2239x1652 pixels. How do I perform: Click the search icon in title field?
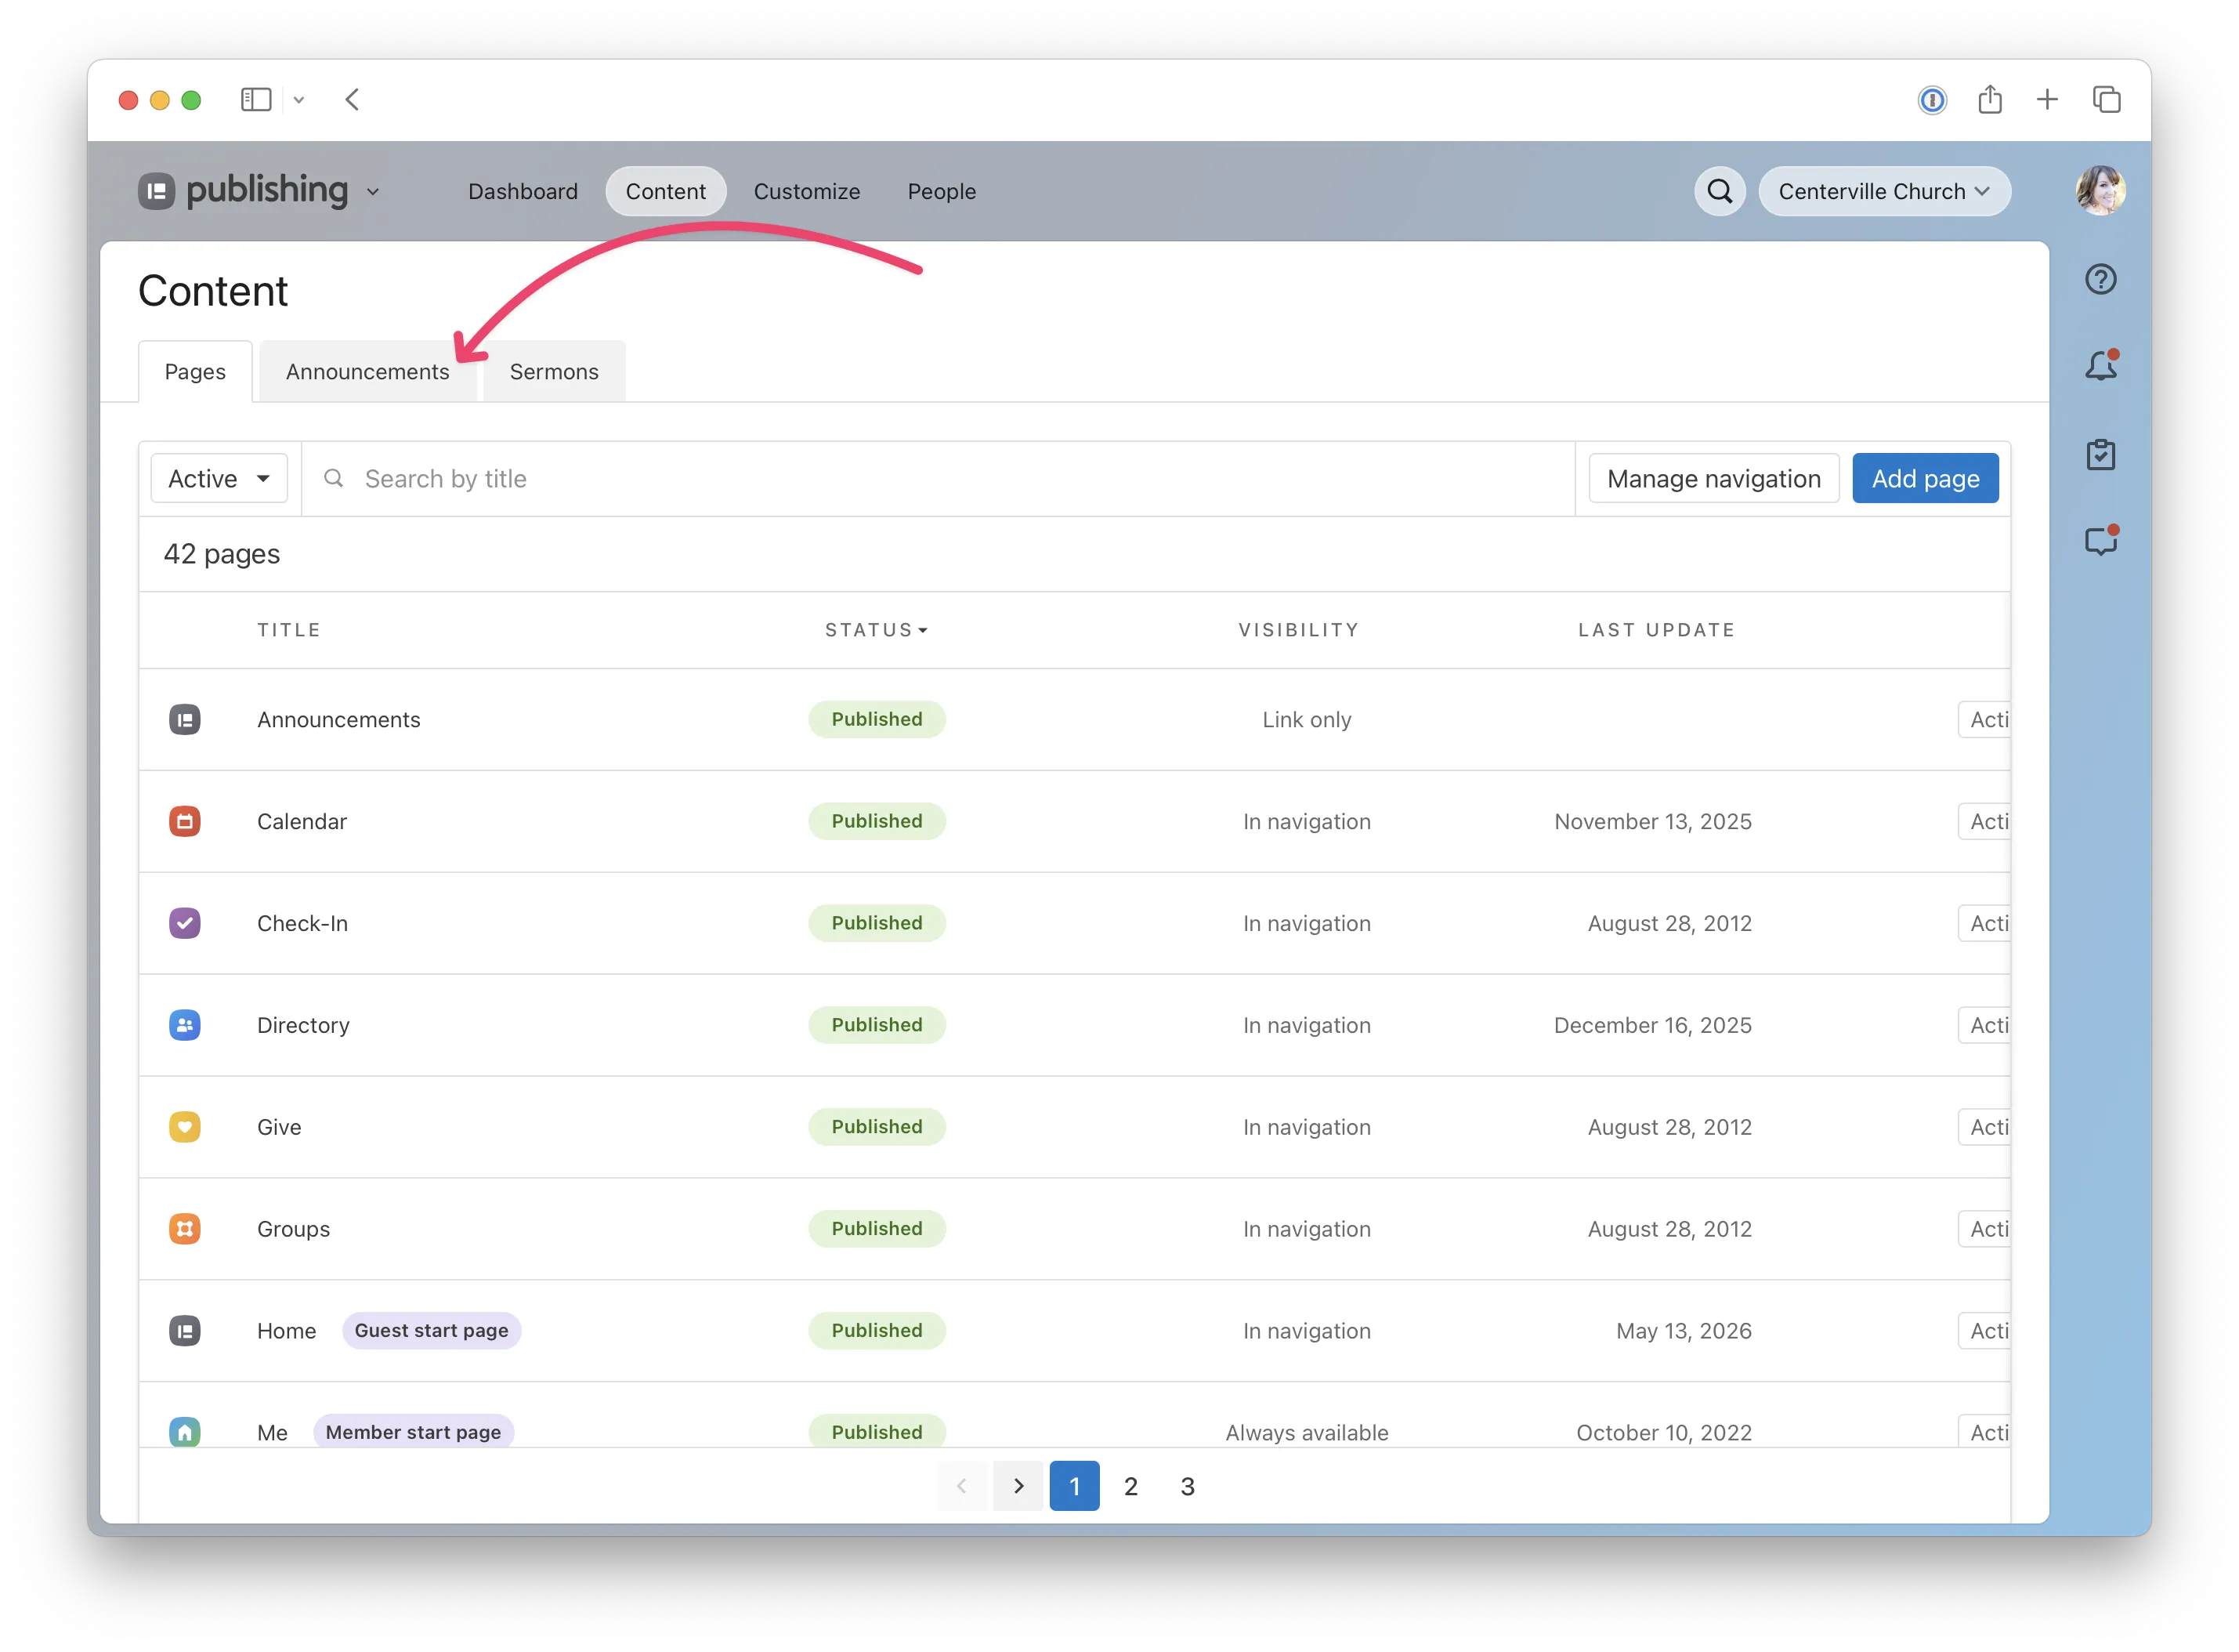click(x=334, y=479)
